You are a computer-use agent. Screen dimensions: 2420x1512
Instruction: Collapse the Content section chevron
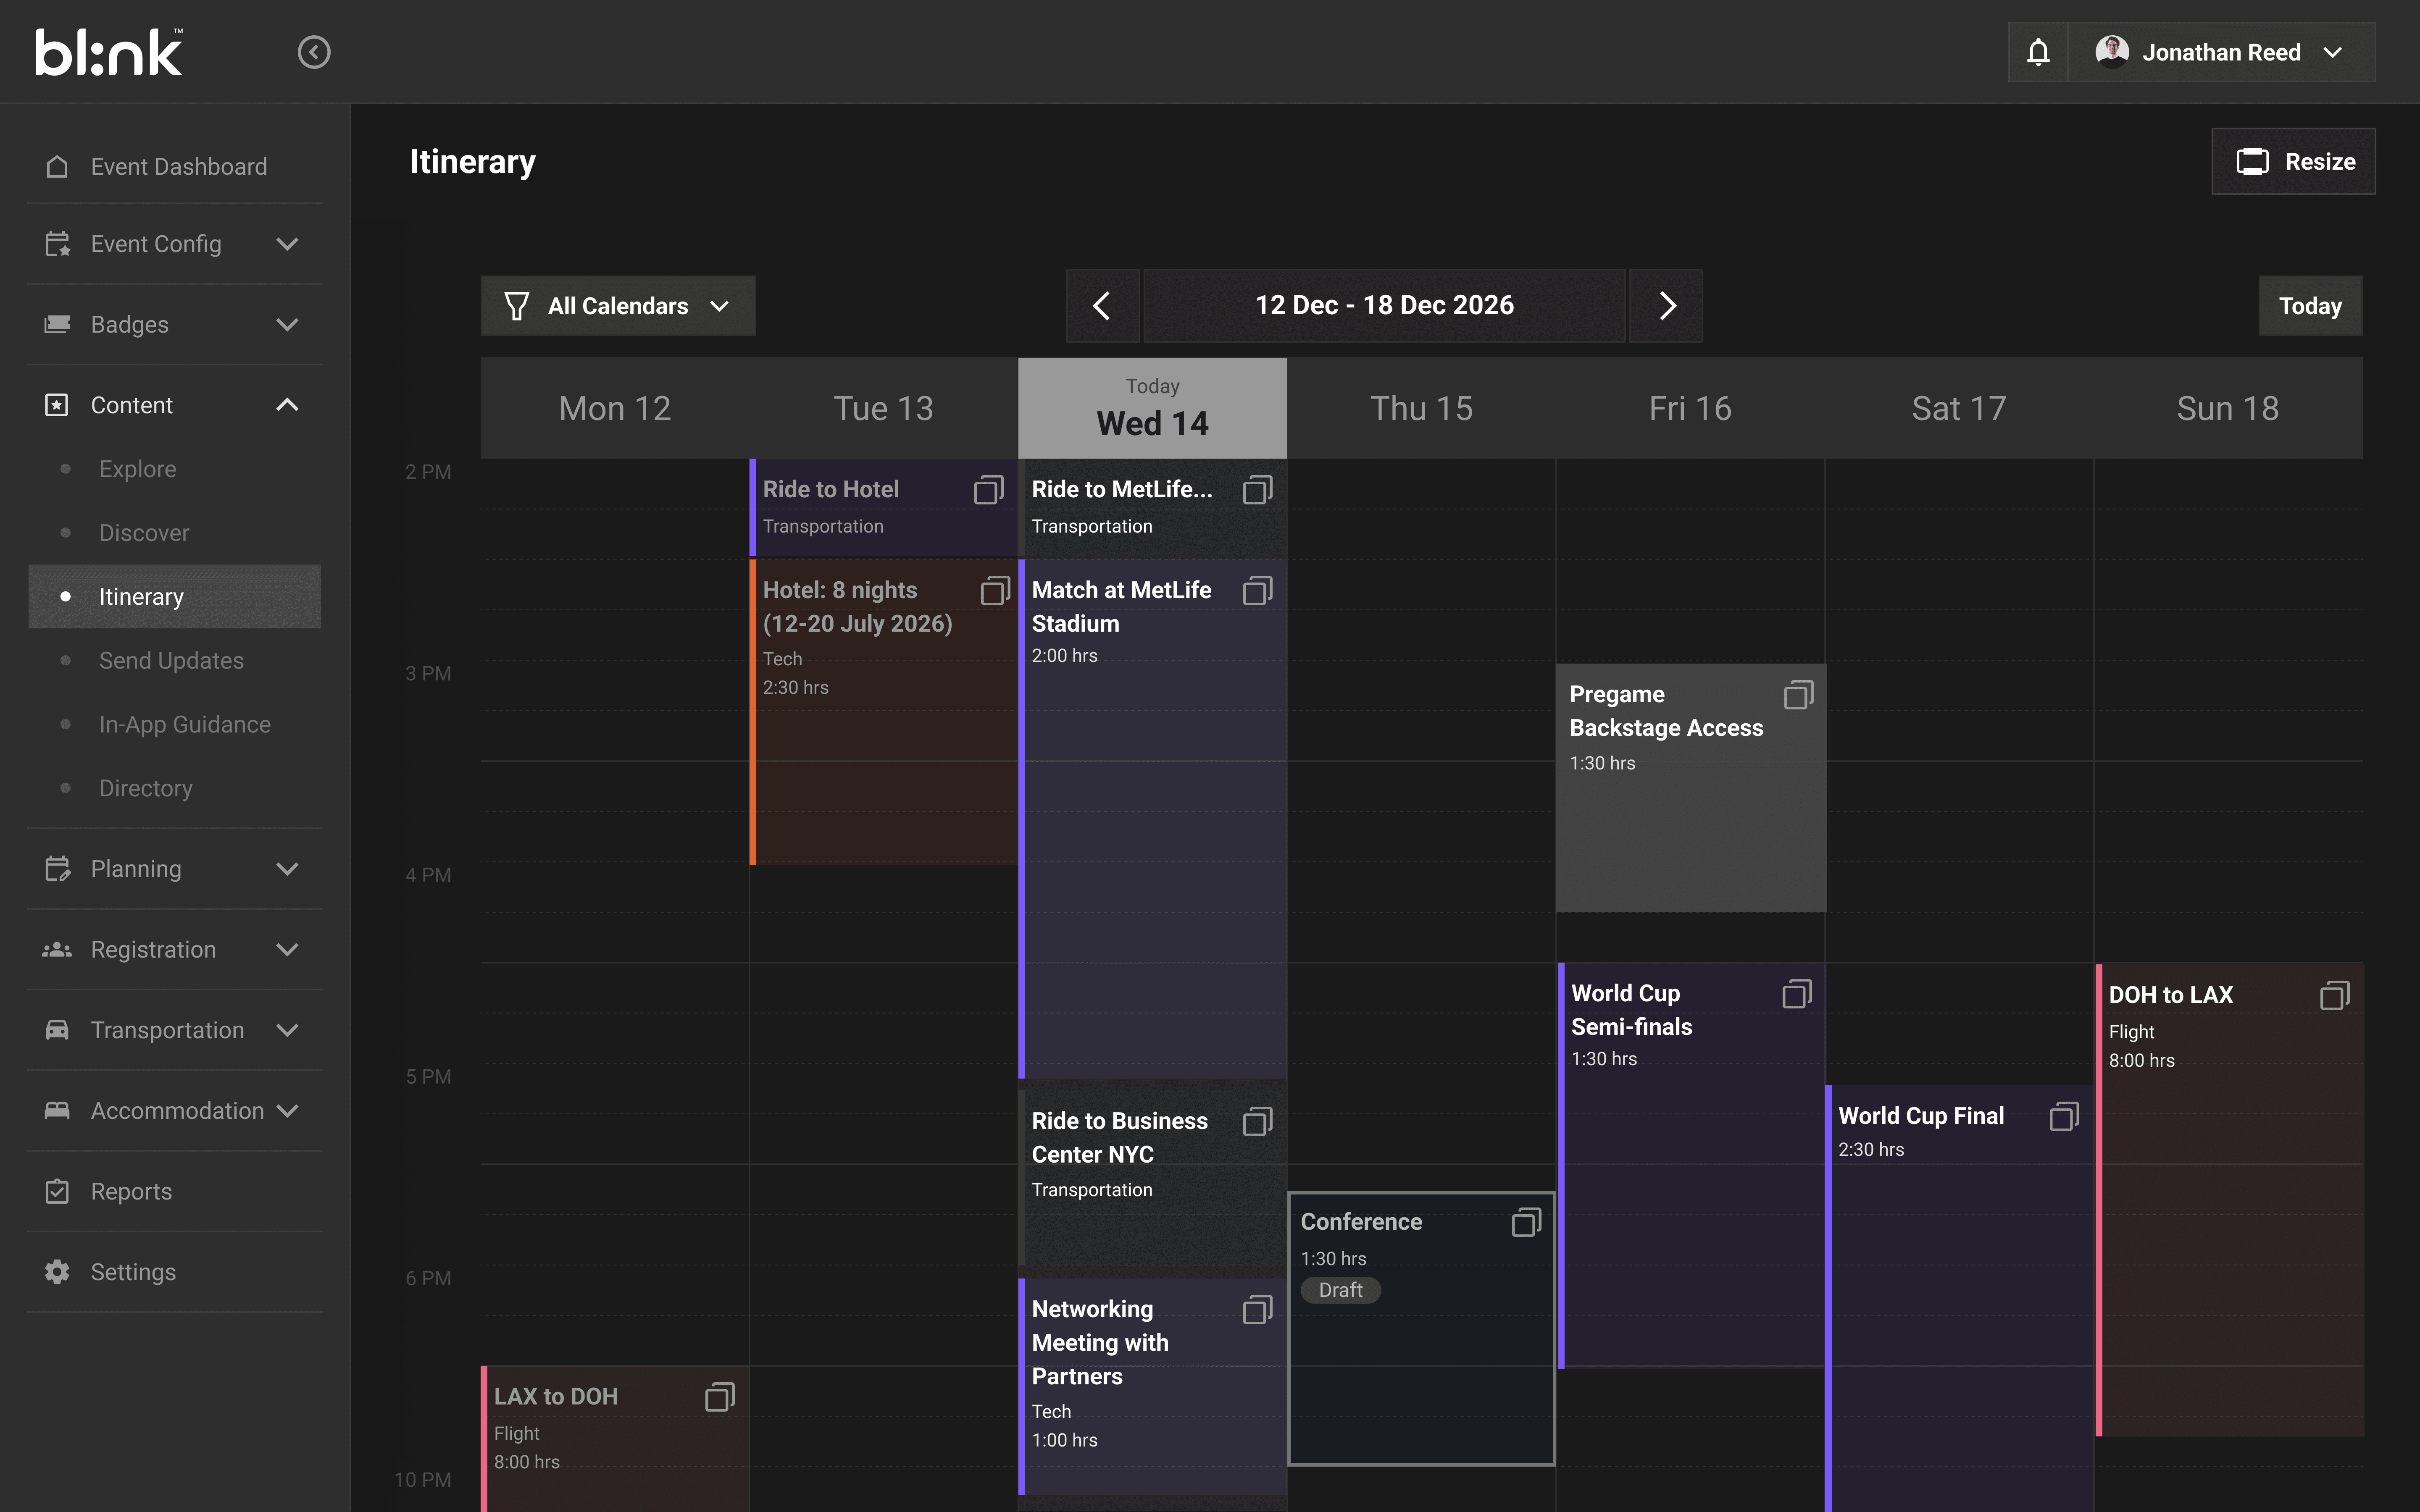pos(287,405)
